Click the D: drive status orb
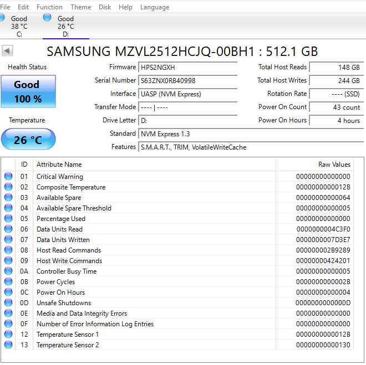This screenshot has height=365, width=366. (x=47, y=18)
